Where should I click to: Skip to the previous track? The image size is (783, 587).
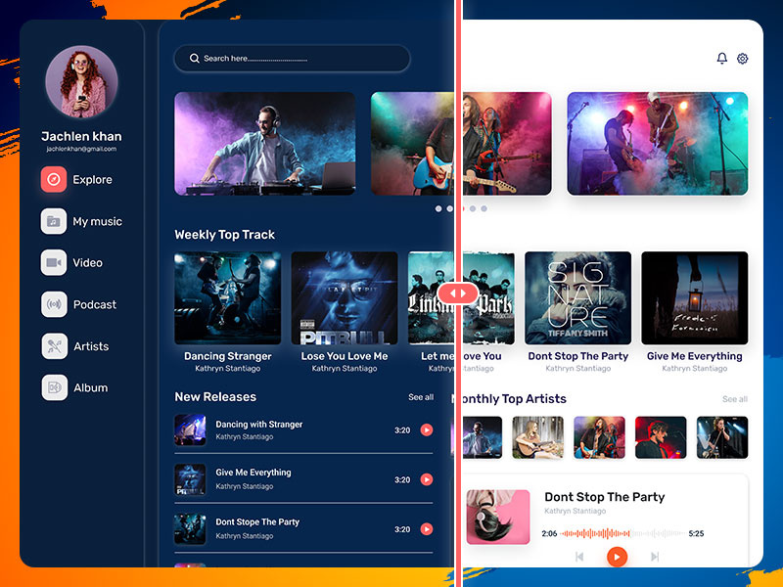581,558
